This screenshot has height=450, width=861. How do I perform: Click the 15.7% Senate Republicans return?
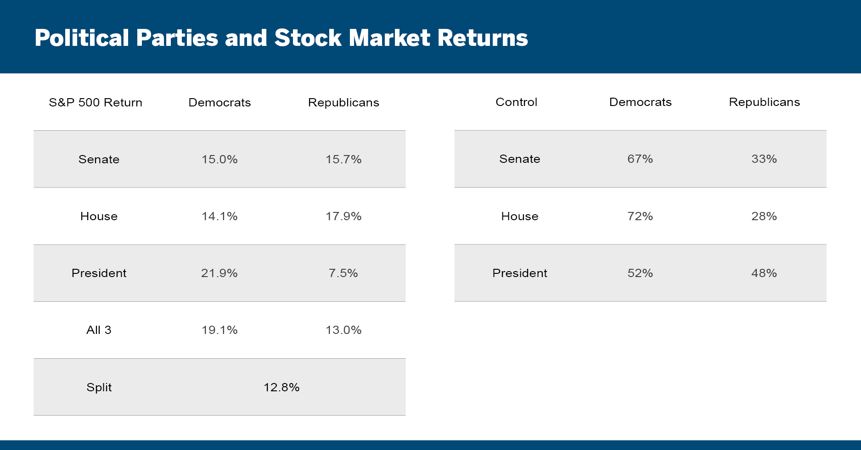[343, 159]
